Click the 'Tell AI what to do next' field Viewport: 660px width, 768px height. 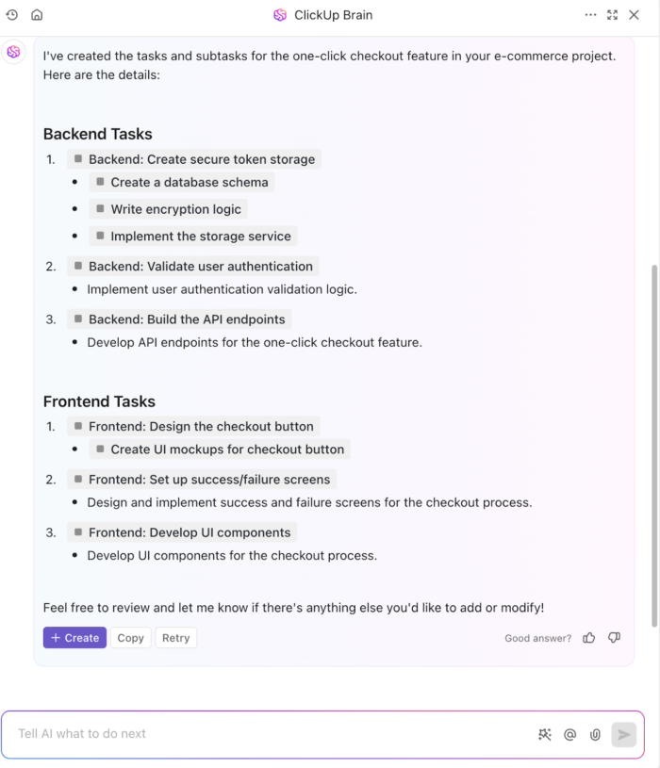click(264, 734)
